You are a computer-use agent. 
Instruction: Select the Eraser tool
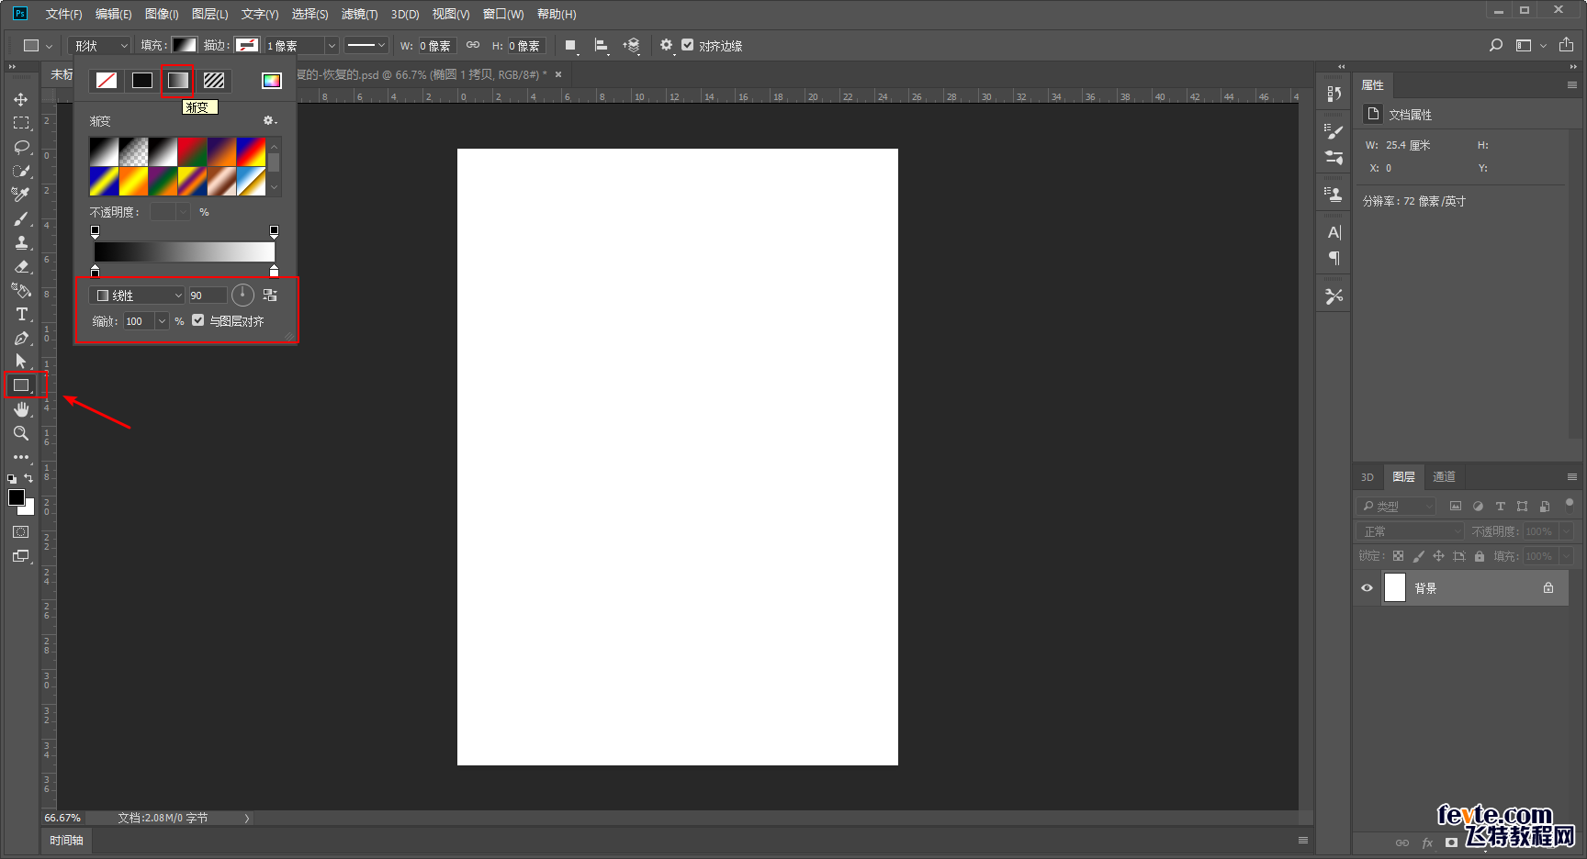click(x=20, y=266)
